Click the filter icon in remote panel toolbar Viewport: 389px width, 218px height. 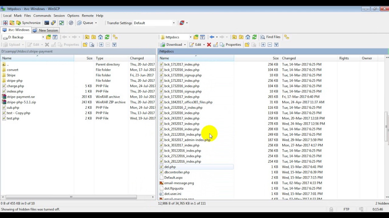(x=202, y=37)
